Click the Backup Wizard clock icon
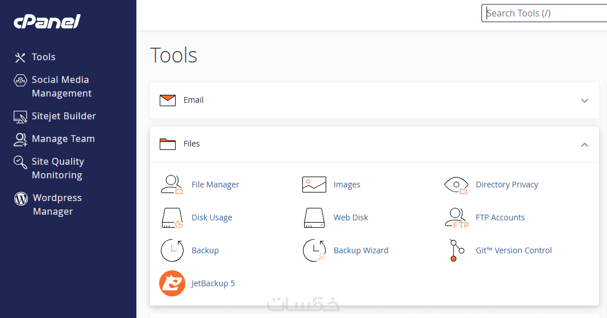 point(314,250)
